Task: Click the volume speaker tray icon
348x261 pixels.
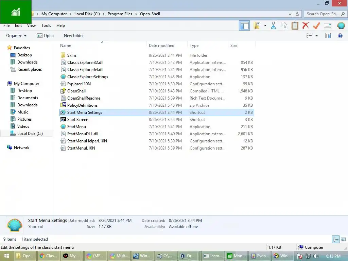Action: click(x=316, y=256)
